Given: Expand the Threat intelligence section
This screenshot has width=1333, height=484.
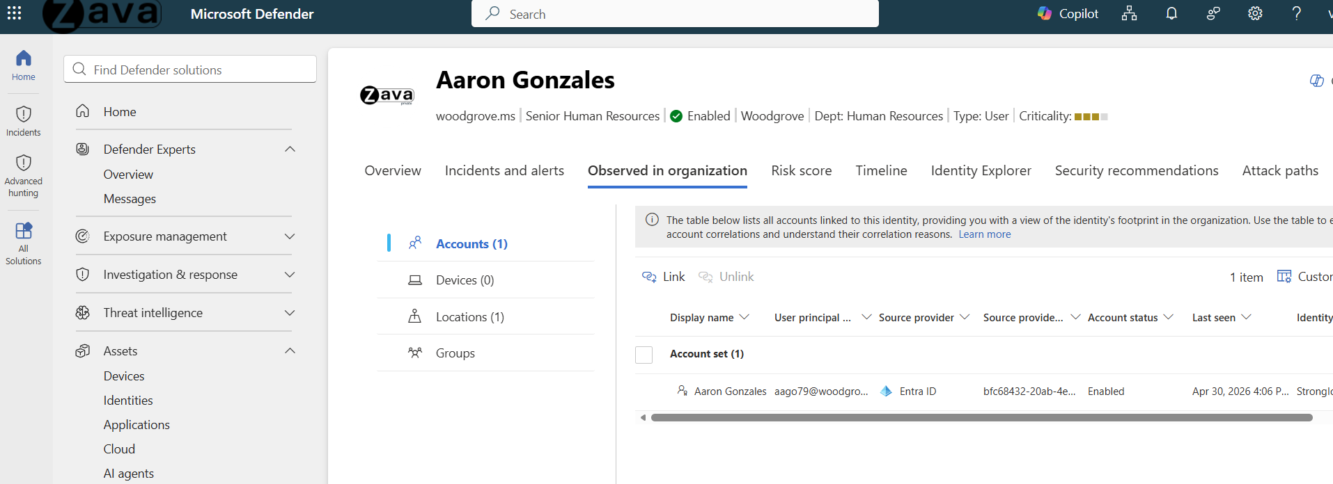Looking at the screenshot, I should coord(290,313).
